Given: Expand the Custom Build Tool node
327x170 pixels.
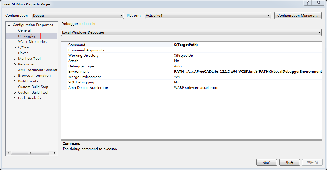Looking at the screenshot, I should (15, 92).
